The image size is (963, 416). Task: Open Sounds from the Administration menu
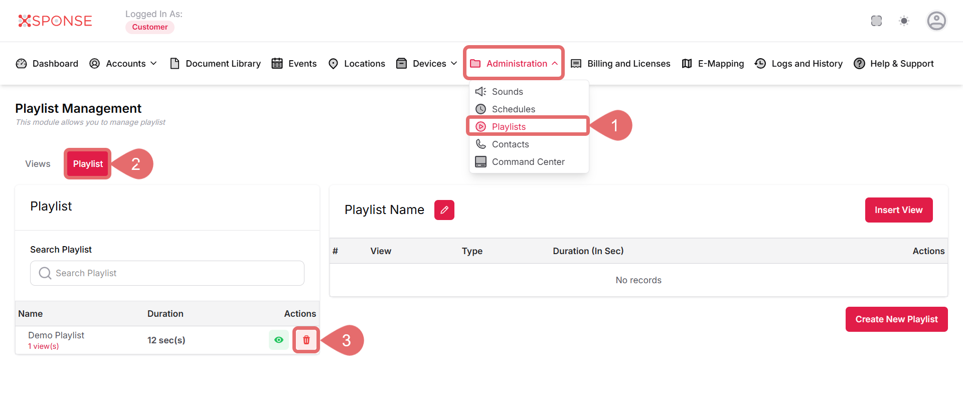[x=507, y=92]
